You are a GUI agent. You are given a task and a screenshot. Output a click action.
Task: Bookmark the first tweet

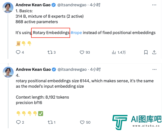coord(146,52)
